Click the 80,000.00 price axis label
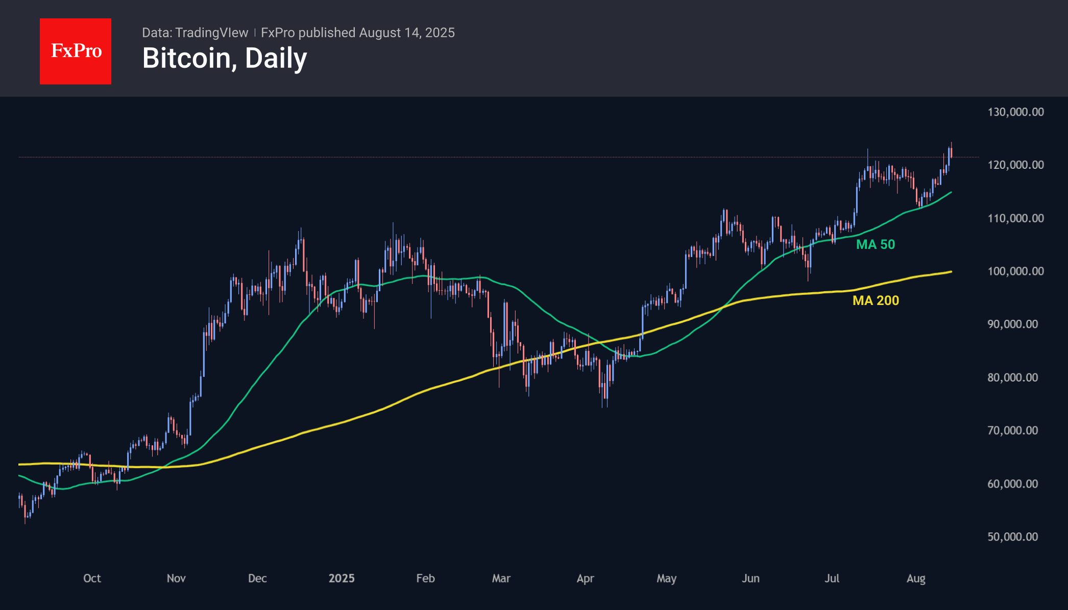1068x610 pixels. pos(1012,377)
